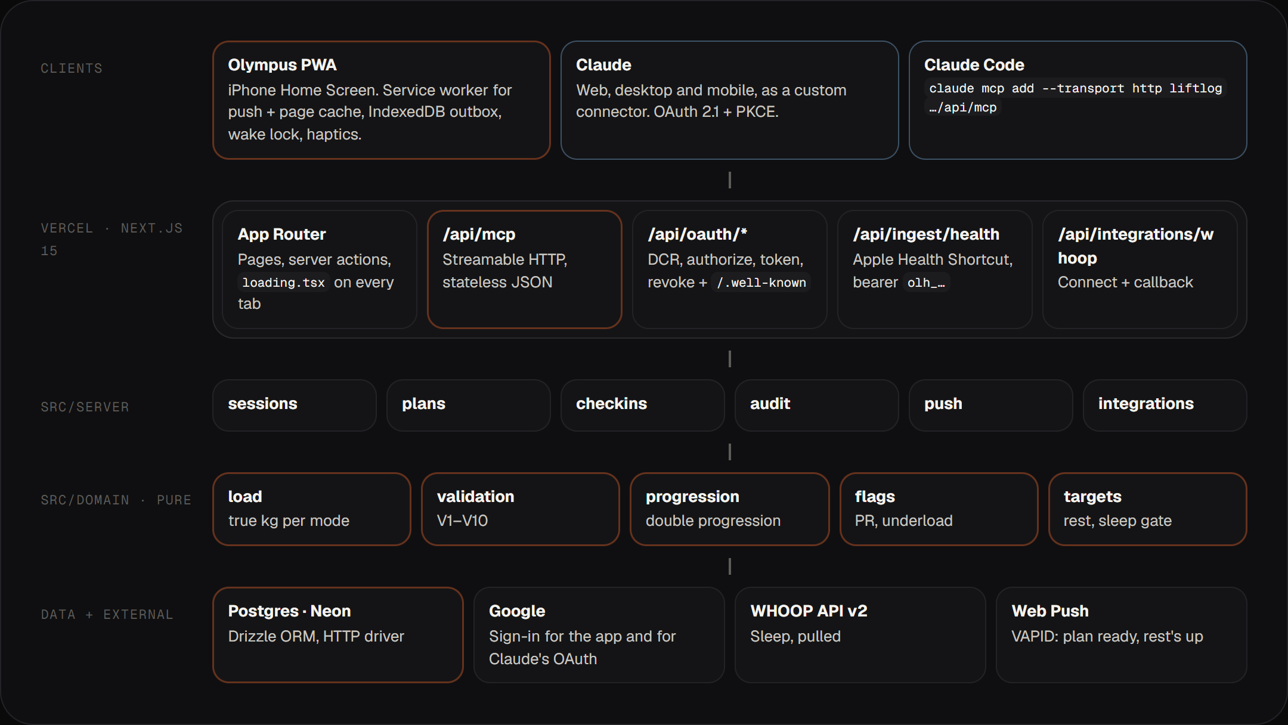The image size is (1288, 725).
Task: Click the VERCEL · NEXT.JS 15 label
Action: [x=112, y=240]
